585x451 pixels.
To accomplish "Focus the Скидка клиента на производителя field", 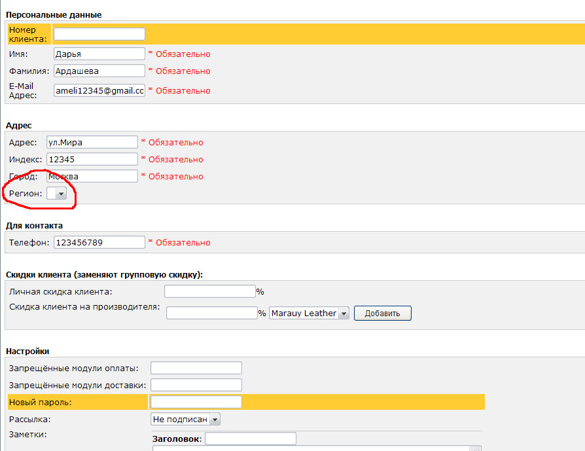I will click(211, 314).
